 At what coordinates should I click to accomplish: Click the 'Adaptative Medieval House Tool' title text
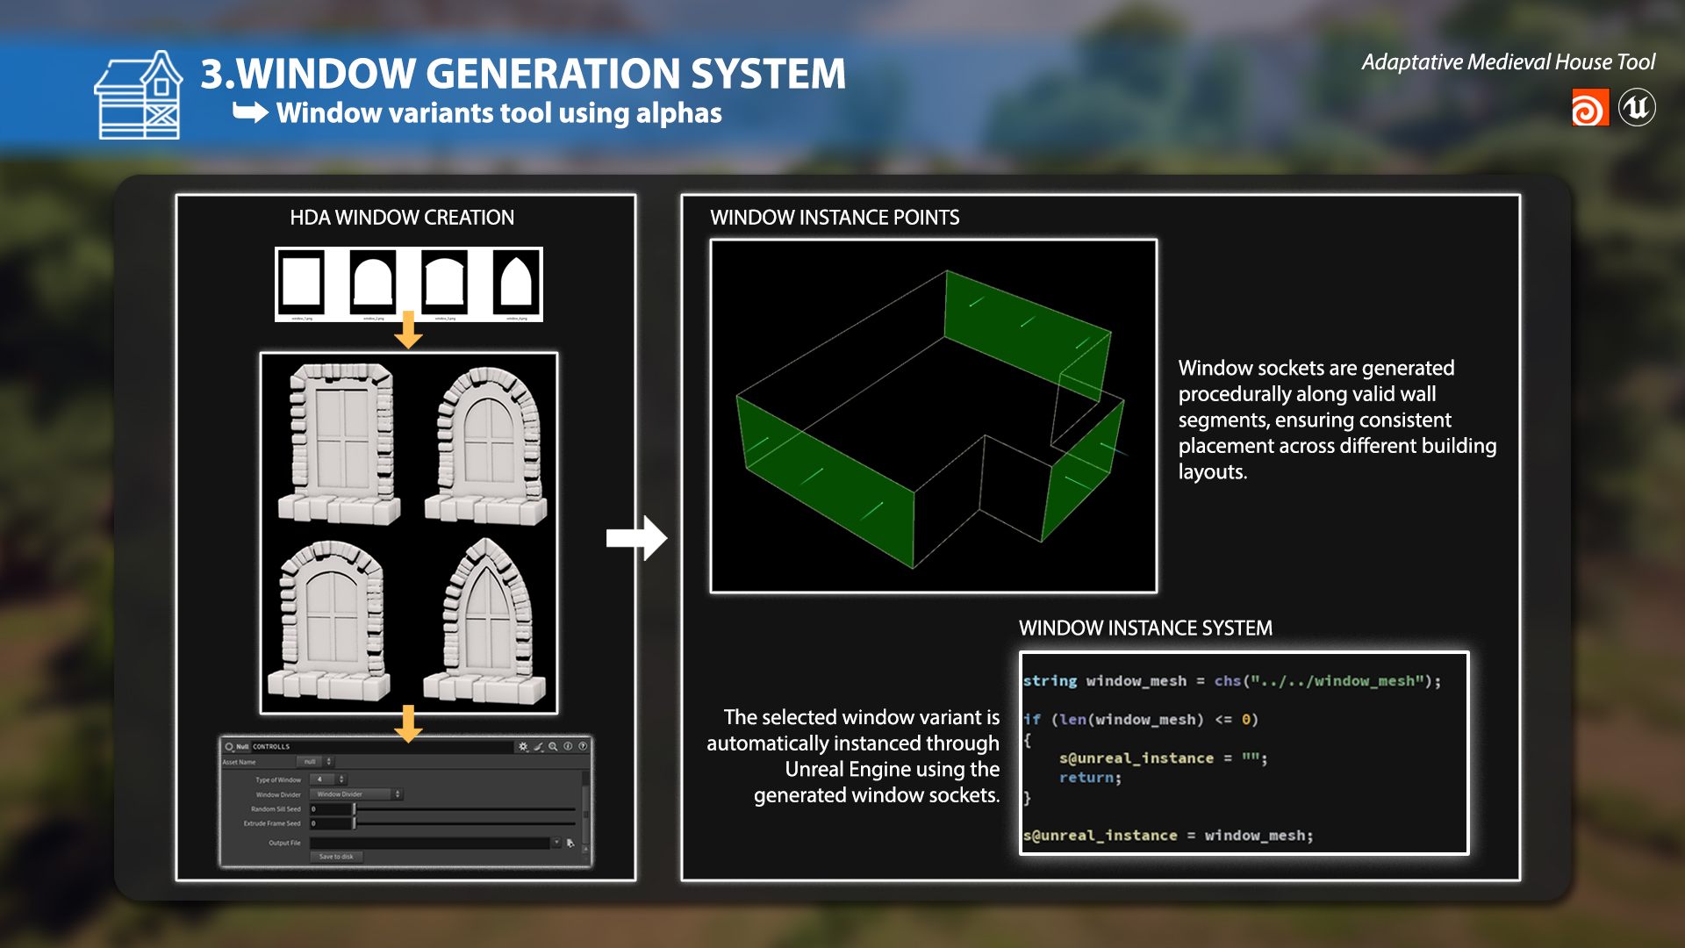click(x=1508, y=62)
